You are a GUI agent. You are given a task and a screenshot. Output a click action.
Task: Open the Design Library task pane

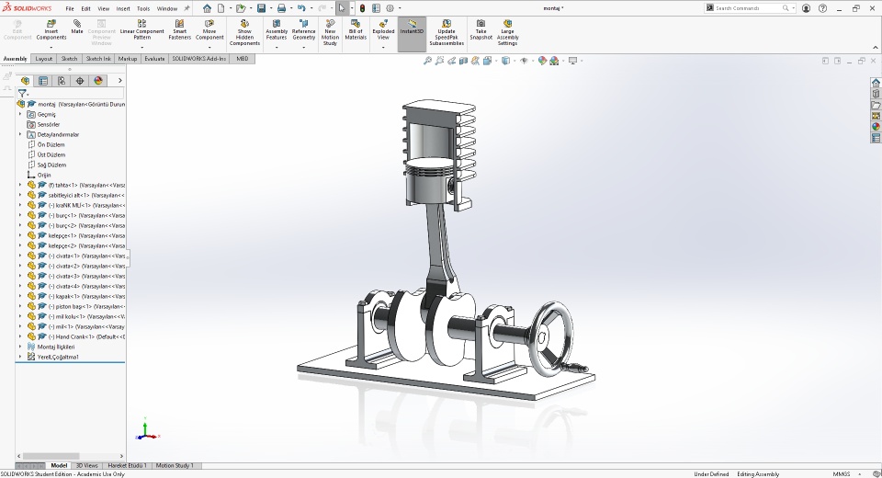[x=876, y=94]
